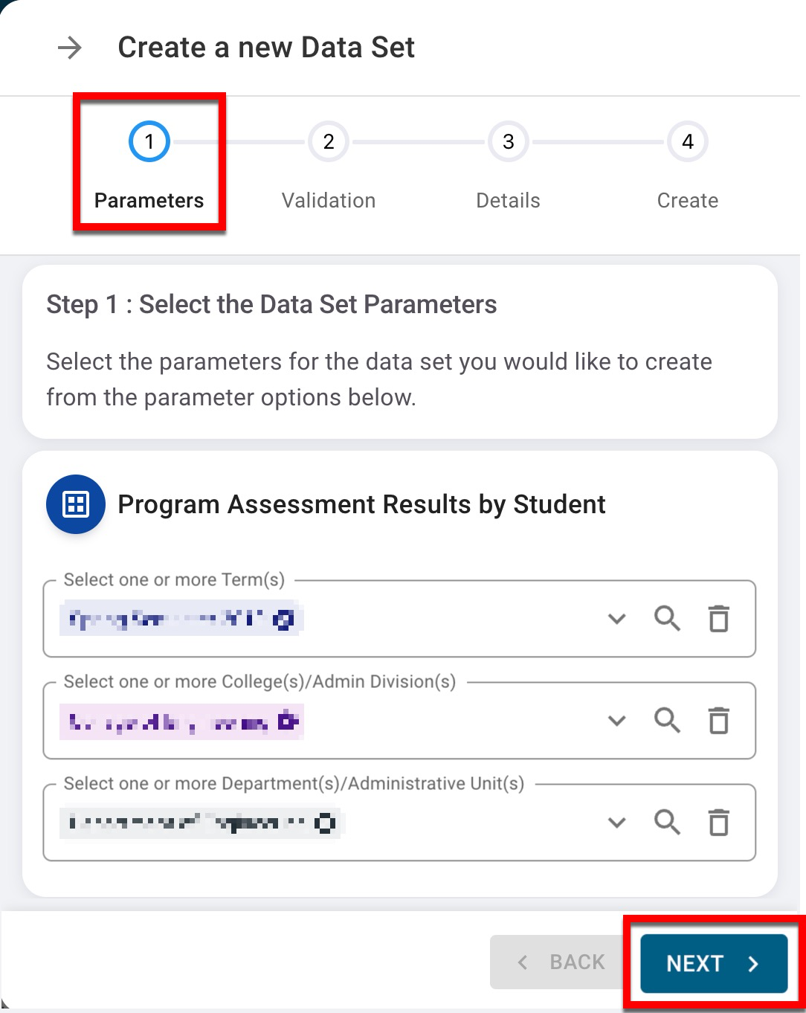Clear the Term(s) field with trash icon
Screen dimensions: 806x1013
coord(718,618)
